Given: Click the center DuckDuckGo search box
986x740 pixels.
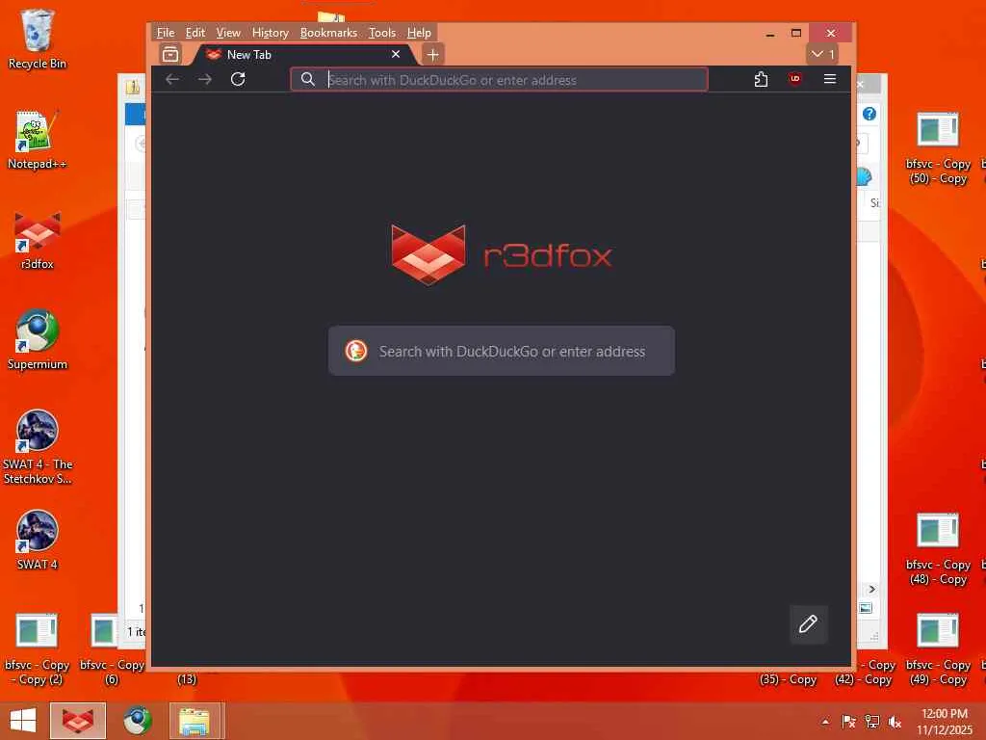Looking at the screenshot, I should [x=501, y=351].
